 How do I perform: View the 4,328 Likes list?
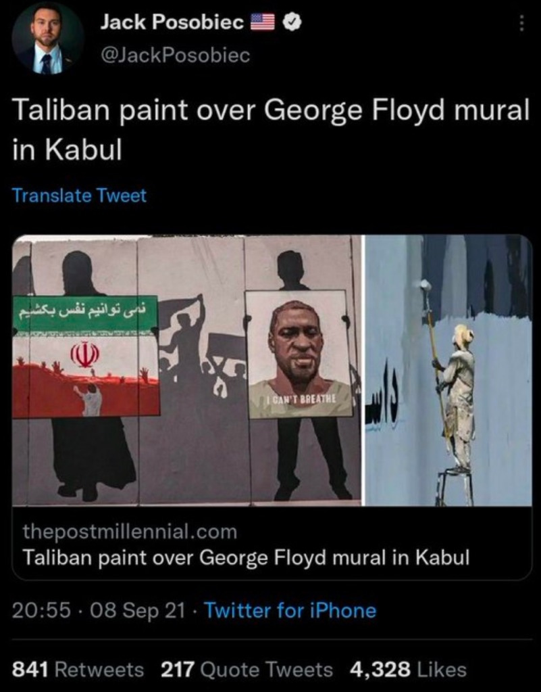coord(408,670)
